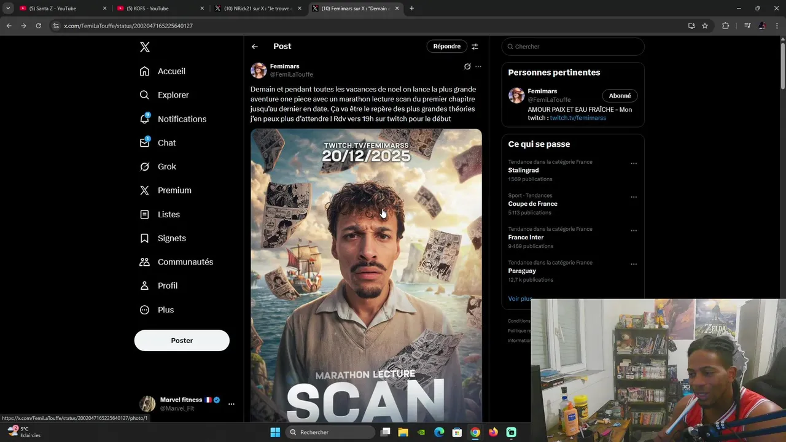
Task: Open the Task View icon on taskbar
Action: [386, 432]
